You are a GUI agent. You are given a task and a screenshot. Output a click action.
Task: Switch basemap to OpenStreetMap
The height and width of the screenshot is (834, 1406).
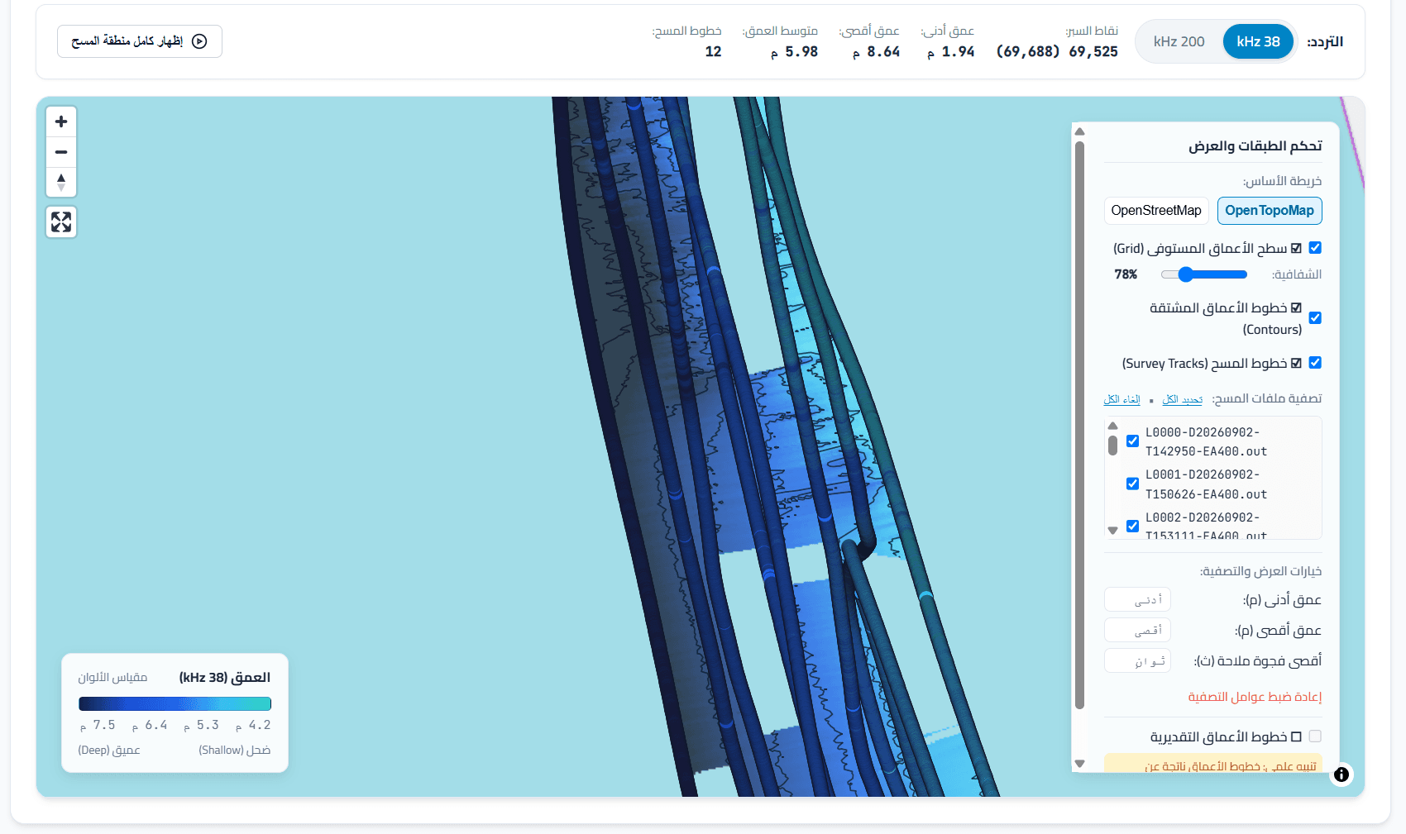pos(1156,211)
